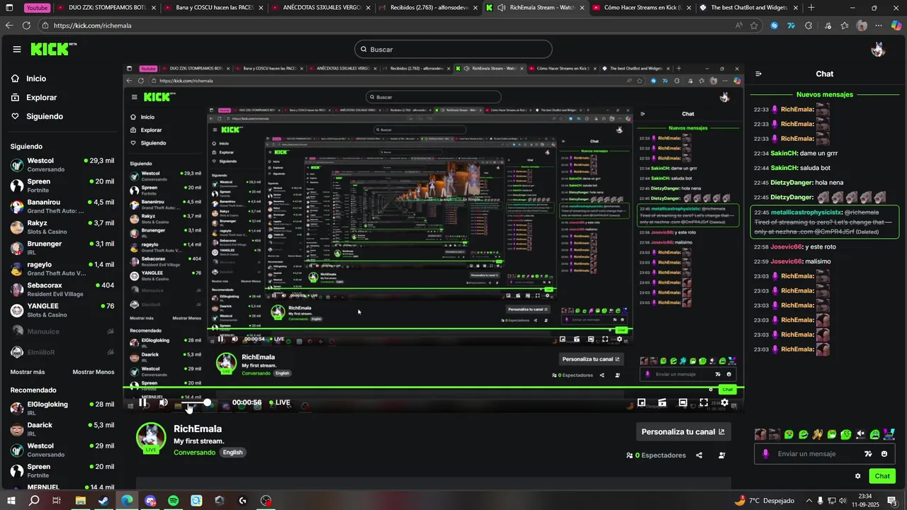Switch to Bana y COSCU tab

(x=213, y=8)
